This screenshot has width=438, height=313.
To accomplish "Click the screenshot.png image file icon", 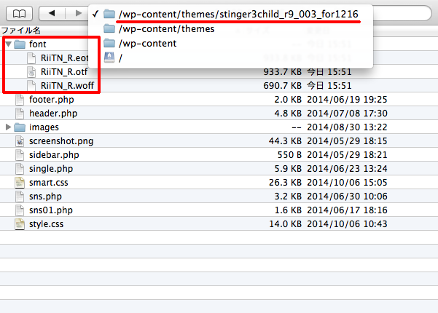I will 20,141.
